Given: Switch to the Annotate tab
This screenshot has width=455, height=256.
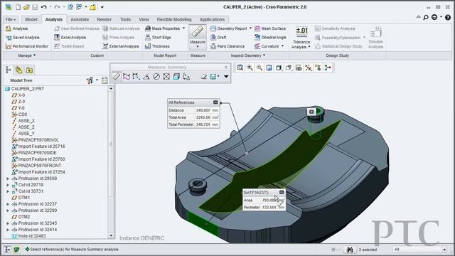Looking at the screenshot, I should (80, 19).
